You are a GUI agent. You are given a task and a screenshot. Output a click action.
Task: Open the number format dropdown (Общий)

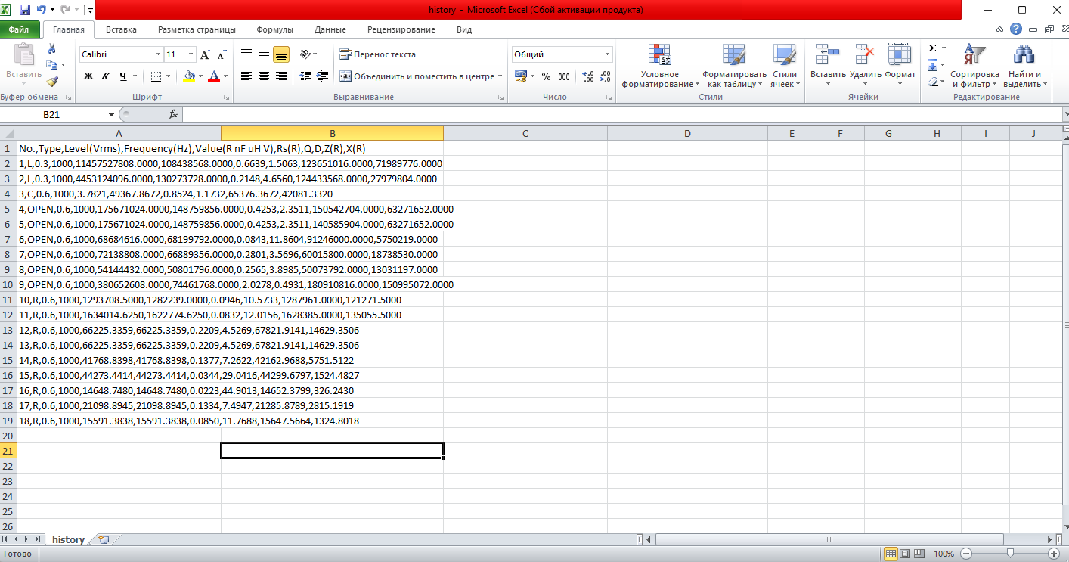click(607, 54)
